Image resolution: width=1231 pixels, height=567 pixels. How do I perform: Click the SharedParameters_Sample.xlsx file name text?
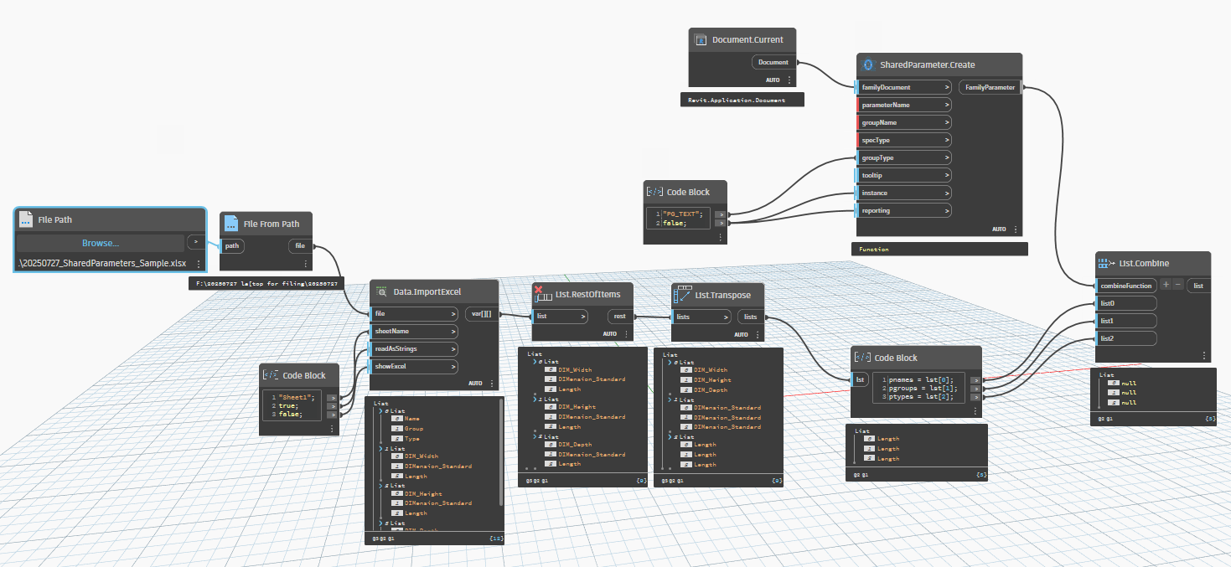click(103, 263)
